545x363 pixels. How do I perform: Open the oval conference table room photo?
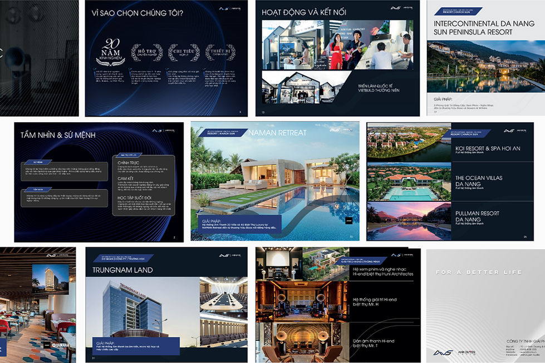[x=223, y=294]
